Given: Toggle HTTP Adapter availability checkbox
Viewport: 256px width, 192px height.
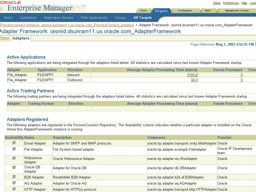Looking at the screenshot, I should coord(14,189).
